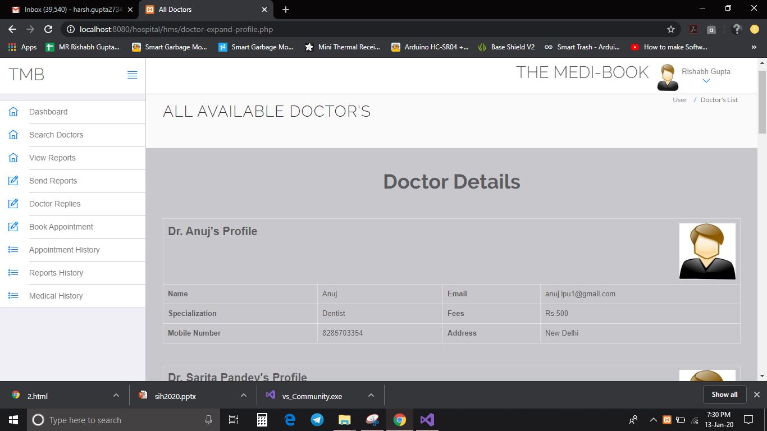Open Base Shield V2 bookmark
The image size is (767, 431).
coord(506,47)
